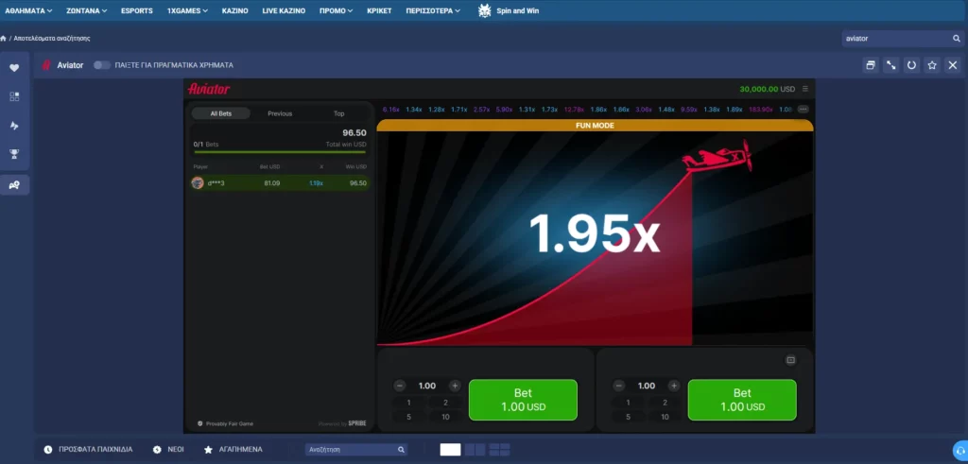Expand game to fullscreen with arrows icon
The width and height of the screenshot is (968, 464).
pyautogui.click(x=890, y=65)
